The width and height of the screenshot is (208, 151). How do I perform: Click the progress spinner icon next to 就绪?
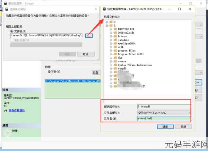coord(7,133)
